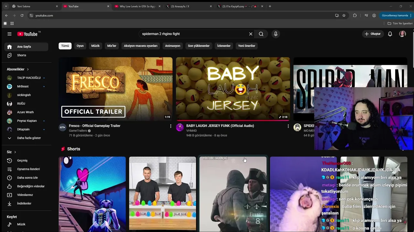Click Güncellemeyi tamamla update button
Screen dimensions: 414x232
point(396,15)
